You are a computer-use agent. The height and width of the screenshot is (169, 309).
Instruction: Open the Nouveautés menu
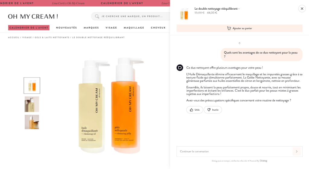tap(66, 27)
